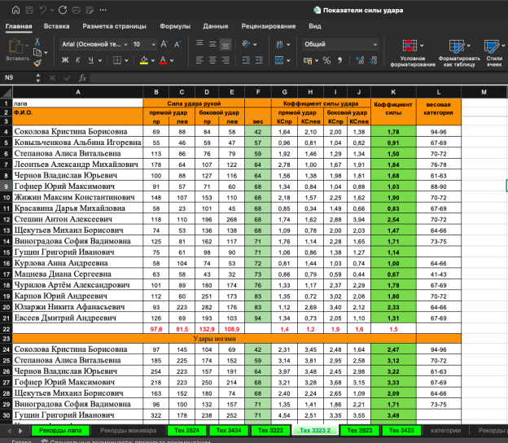
Task: Open Форматировать как таблицу gallery
Action: (x=459, y=53)
